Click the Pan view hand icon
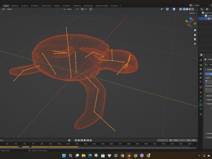Viewport: 212px width, 159px height. coord(195,35)
